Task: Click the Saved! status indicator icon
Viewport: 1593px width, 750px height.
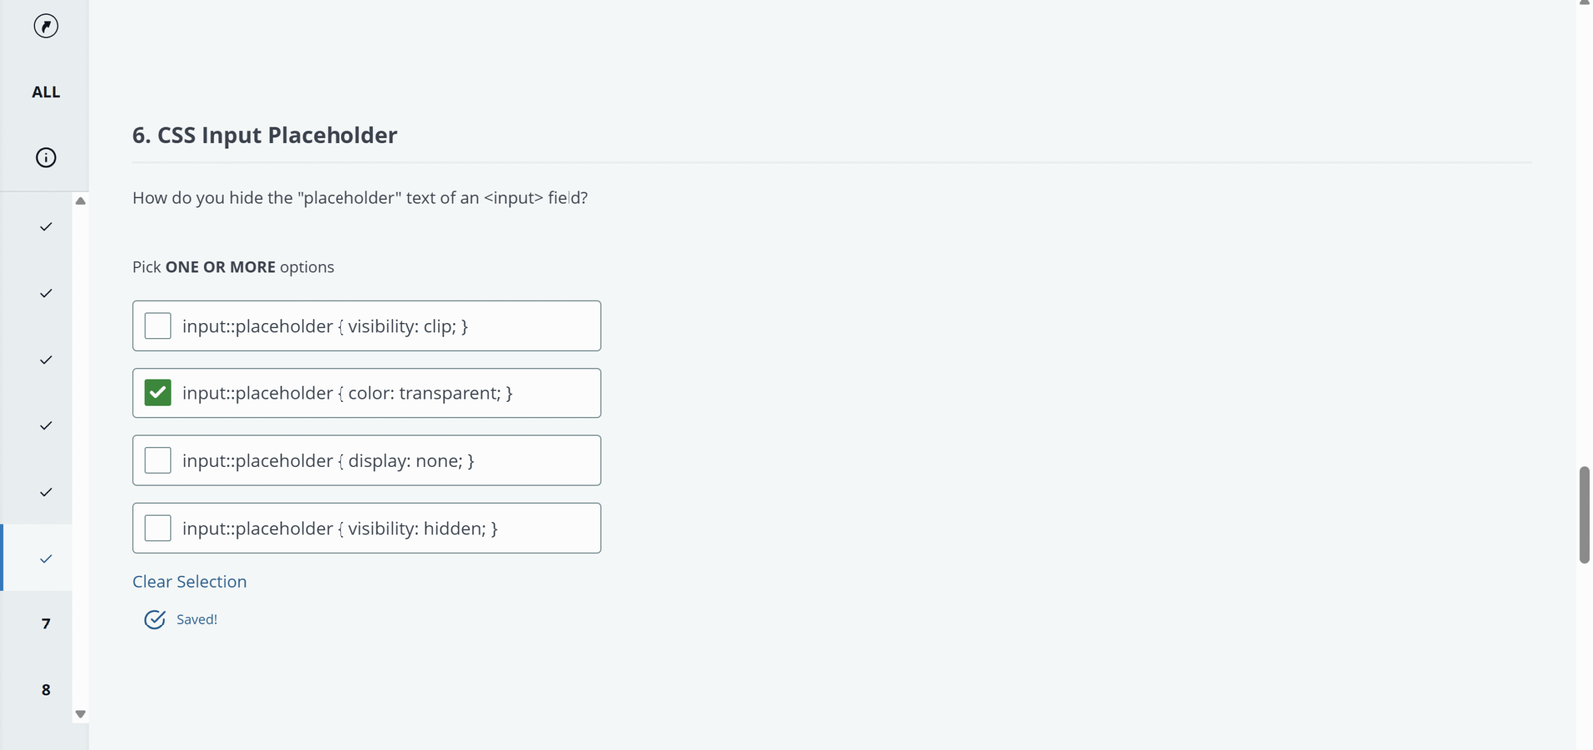Action: 155,620
